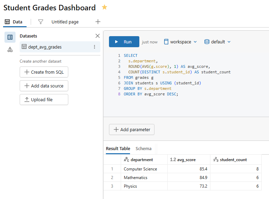Click the avg_score column header
269x199 pixels.
pyautogui.click(x=189, y=160)
